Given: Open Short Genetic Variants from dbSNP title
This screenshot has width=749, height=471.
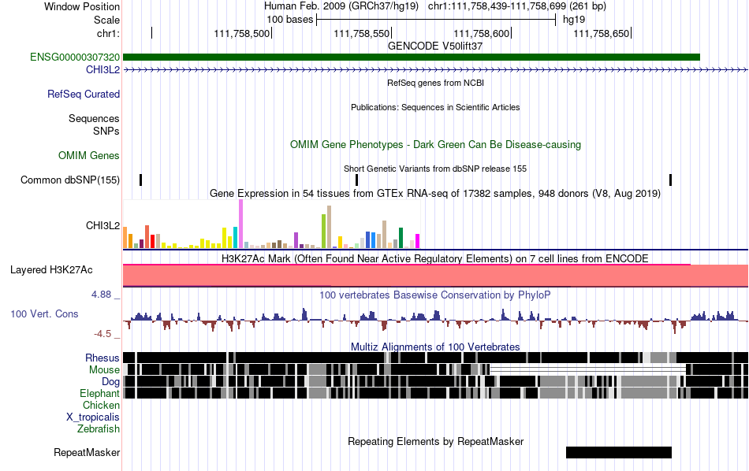Looking at the screenshot, I should click(435, 169).
